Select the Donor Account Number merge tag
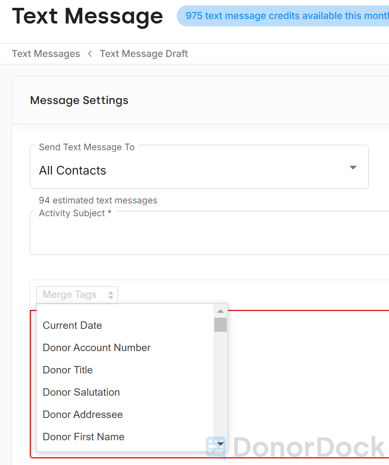The image size is (389, 465). [96, 348]
